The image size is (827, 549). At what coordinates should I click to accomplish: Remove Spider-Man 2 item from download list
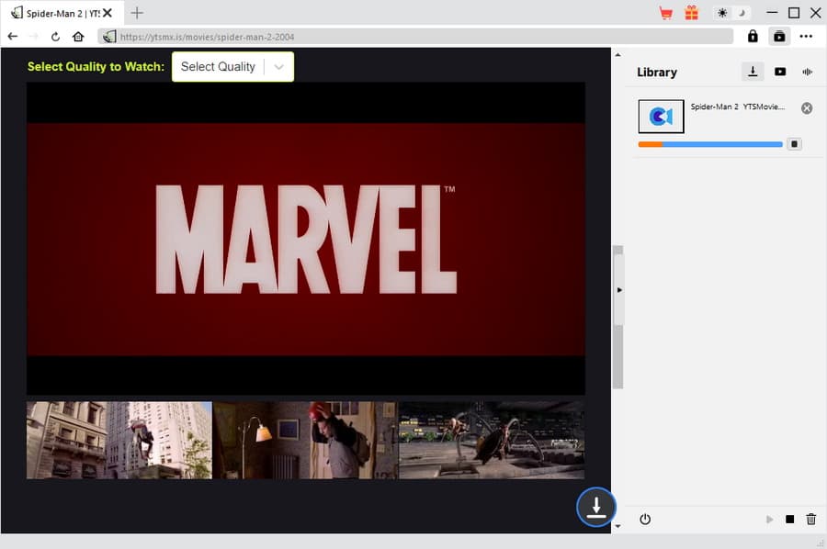[x=807, y=108]
